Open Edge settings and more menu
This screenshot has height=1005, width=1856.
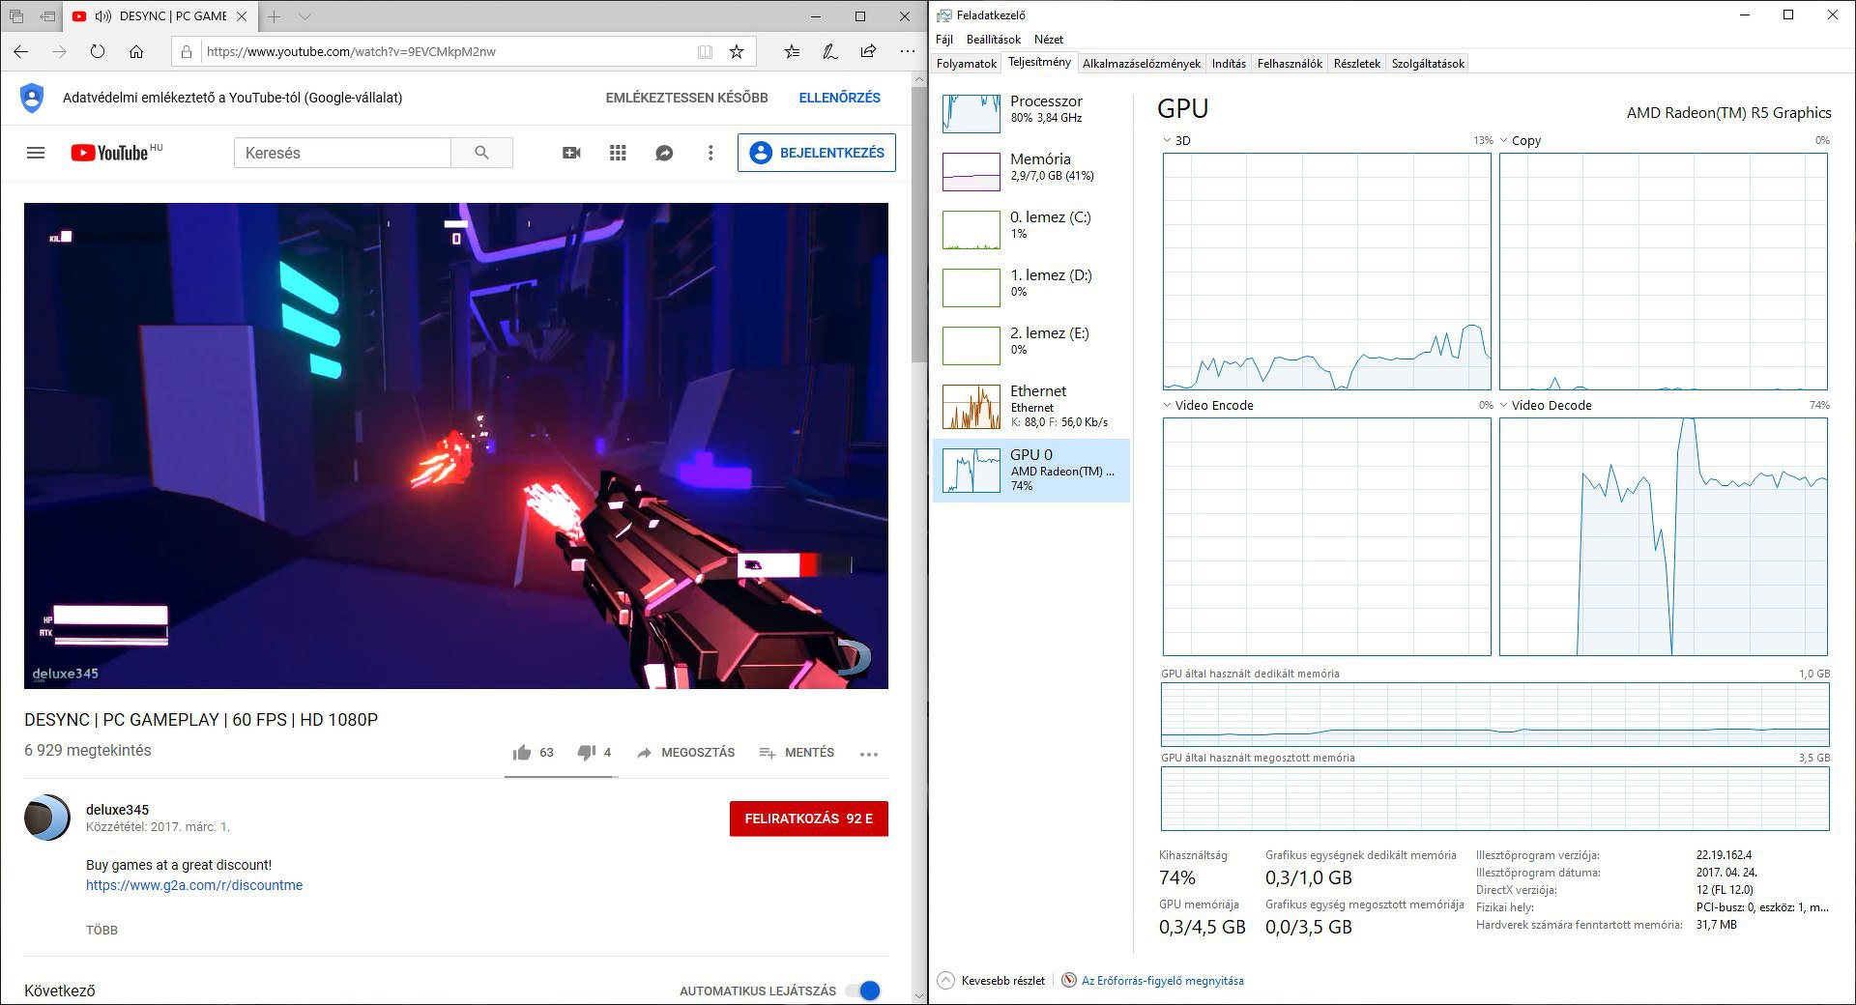coord(907,52)
